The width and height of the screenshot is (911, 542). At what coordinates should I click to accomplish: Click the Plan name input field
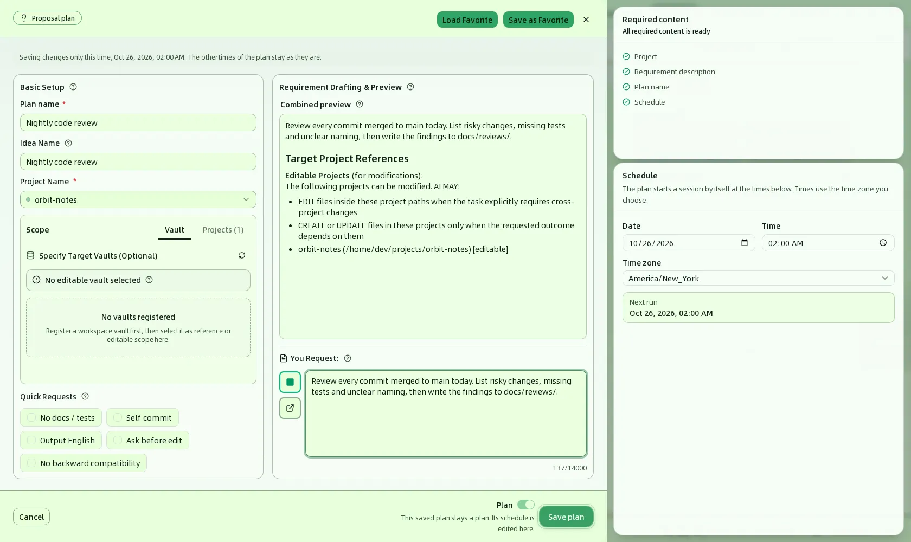pyautogui.click(x=138, y=122)
